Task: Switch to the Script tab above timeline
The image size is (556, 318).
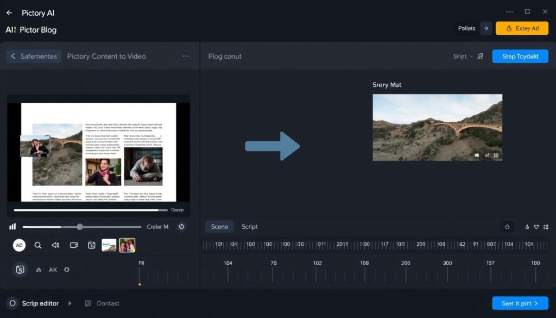Action: 250,227
